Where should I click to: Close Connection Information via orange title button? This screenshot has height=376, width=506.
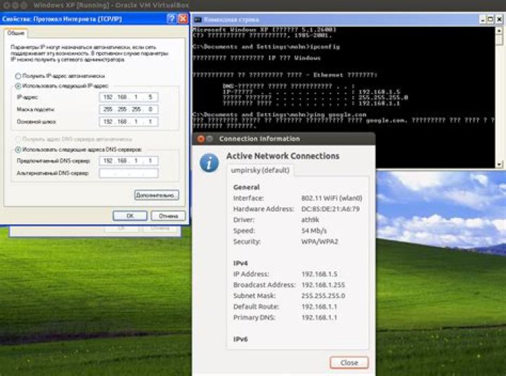[x=201, y=138]
